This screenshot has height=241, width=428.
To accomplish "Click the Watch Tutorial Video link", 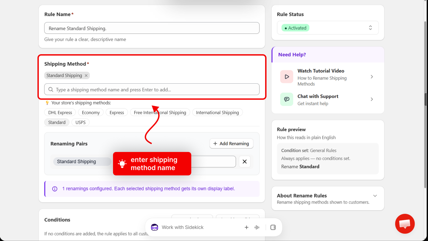I will (321, 71).
